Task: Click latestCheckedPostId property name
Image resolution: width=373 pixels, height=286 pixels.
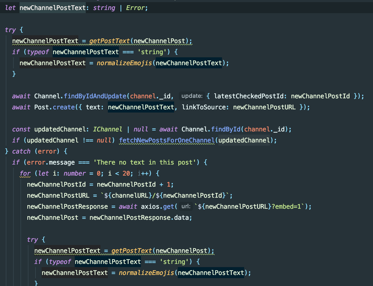Action: click(x=249, y=96)
